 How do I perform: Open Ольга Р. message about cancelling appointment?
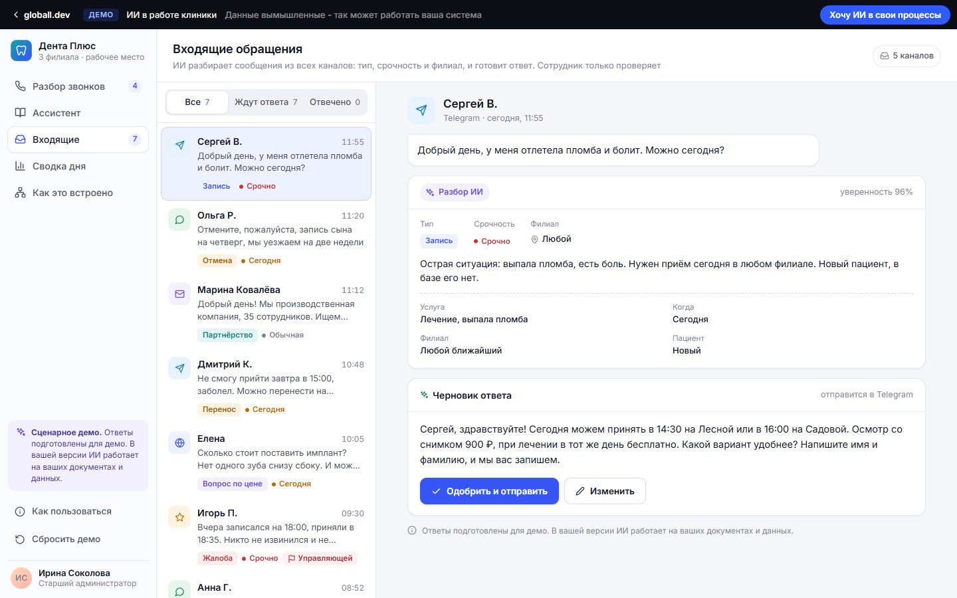266,238
